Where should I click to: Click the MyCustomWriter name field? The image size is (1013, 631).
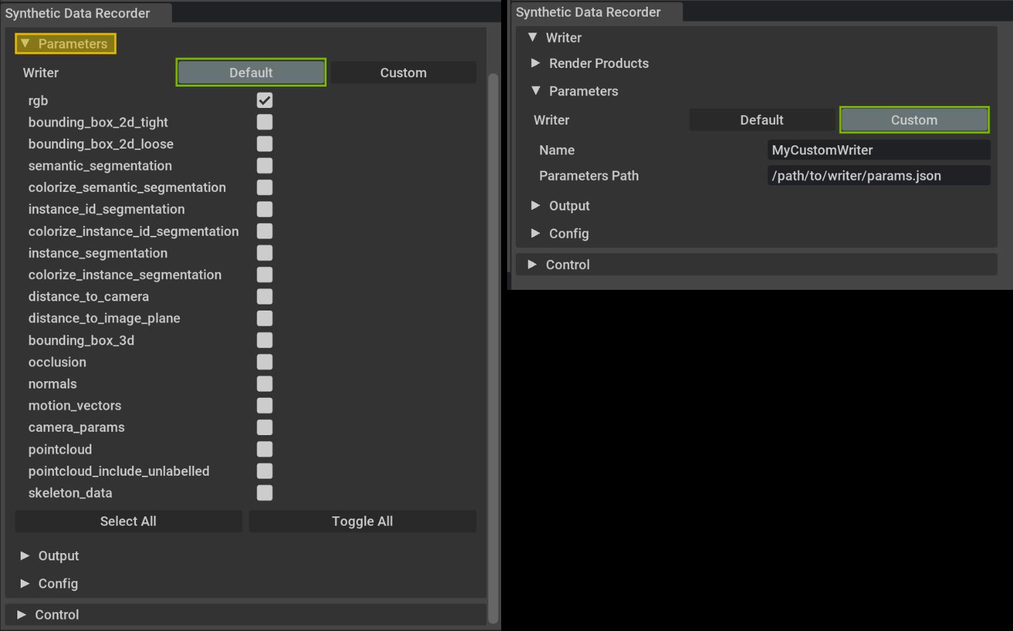pyautogui.click(x=878, y=150)
